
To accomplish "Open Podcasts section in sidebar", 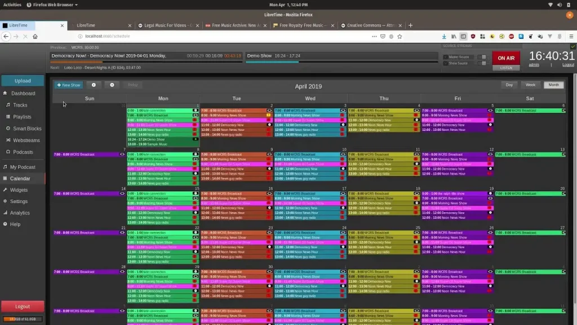I will (x=23, y=152).
